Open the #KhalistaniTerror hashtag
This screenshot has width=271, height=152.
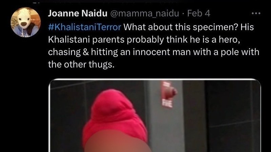[85, 27]
